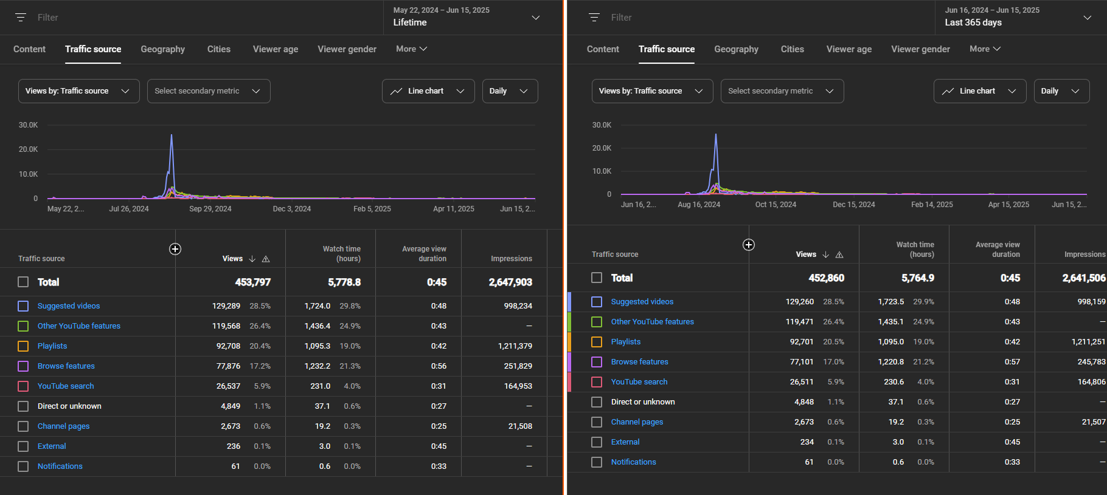Click the warning triangle beside Views in the Lifetime table
The height and width of the screenshot is (495, 1107).
click(266, 259)
